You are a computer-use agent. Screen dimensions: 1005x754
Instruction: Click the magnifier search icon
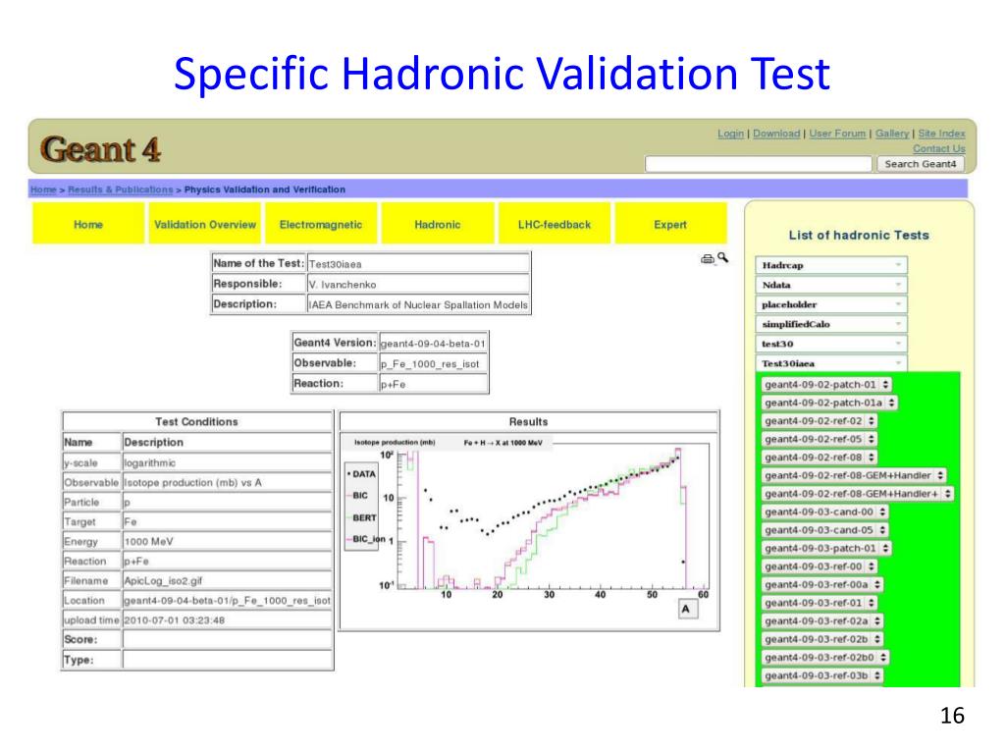[x=723, y=258]
